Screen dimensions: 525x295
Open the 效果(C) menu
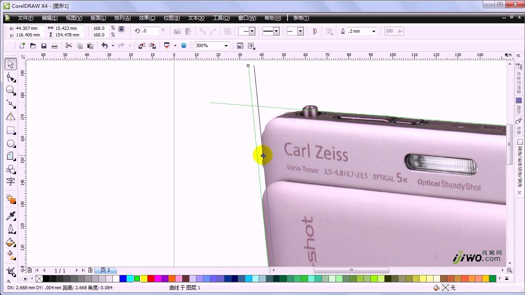click(x=147, y=18)
